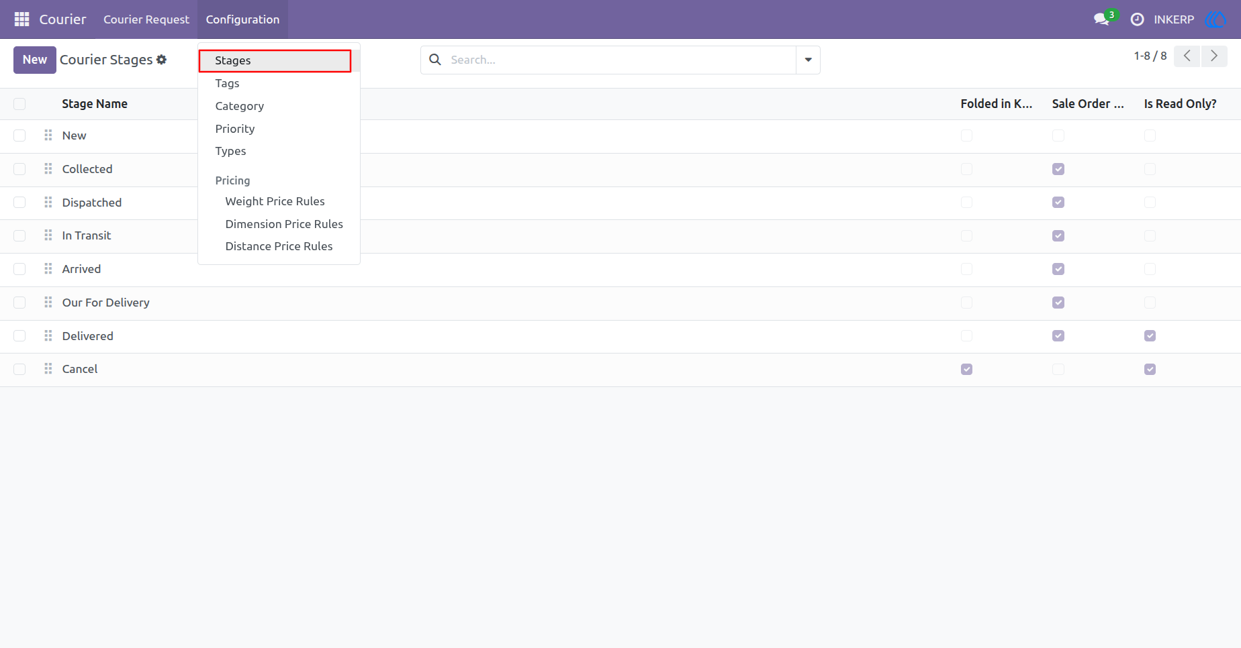
Task: Expand the search options dropdown arrow
Action: pos(808,60)
